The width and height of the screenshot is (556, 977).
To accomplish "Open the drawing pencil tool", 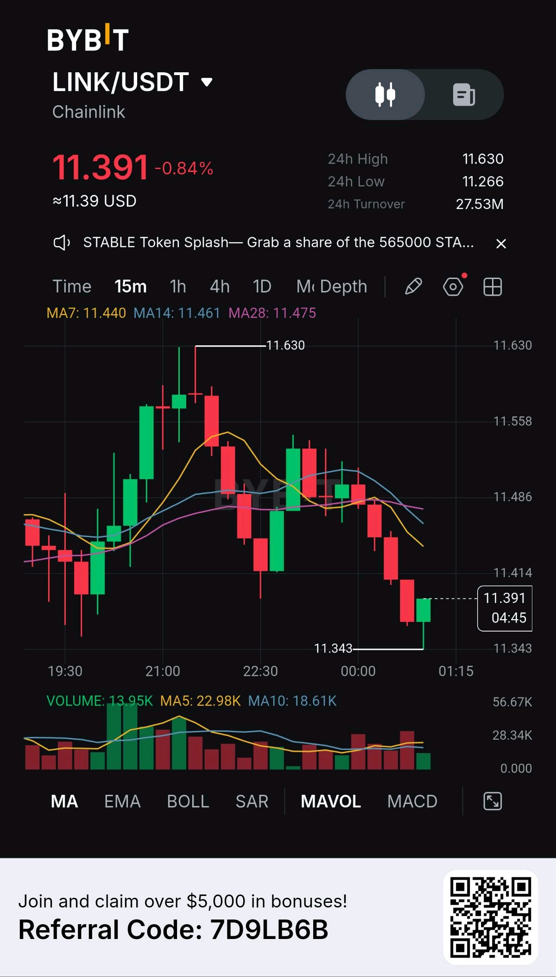I will coord(413,286).
